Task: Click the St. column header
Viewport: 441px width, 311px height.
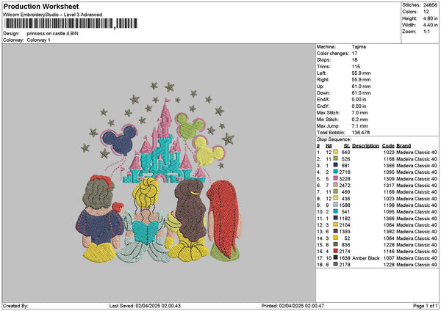Action: [x=347, y=146]
